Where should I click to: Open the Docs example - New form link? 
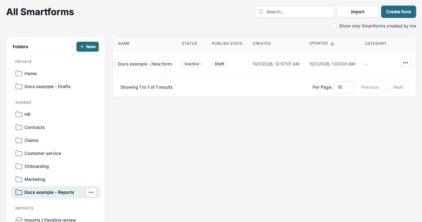(x=145, y=64)
